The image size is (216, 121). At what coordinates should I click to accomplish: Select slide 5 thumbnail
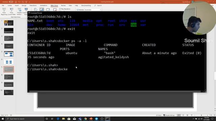(x=9, y=54)
